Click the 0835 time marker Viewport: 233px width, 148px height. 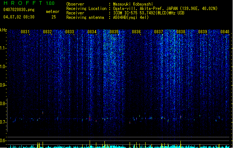[x=114, y=32]
